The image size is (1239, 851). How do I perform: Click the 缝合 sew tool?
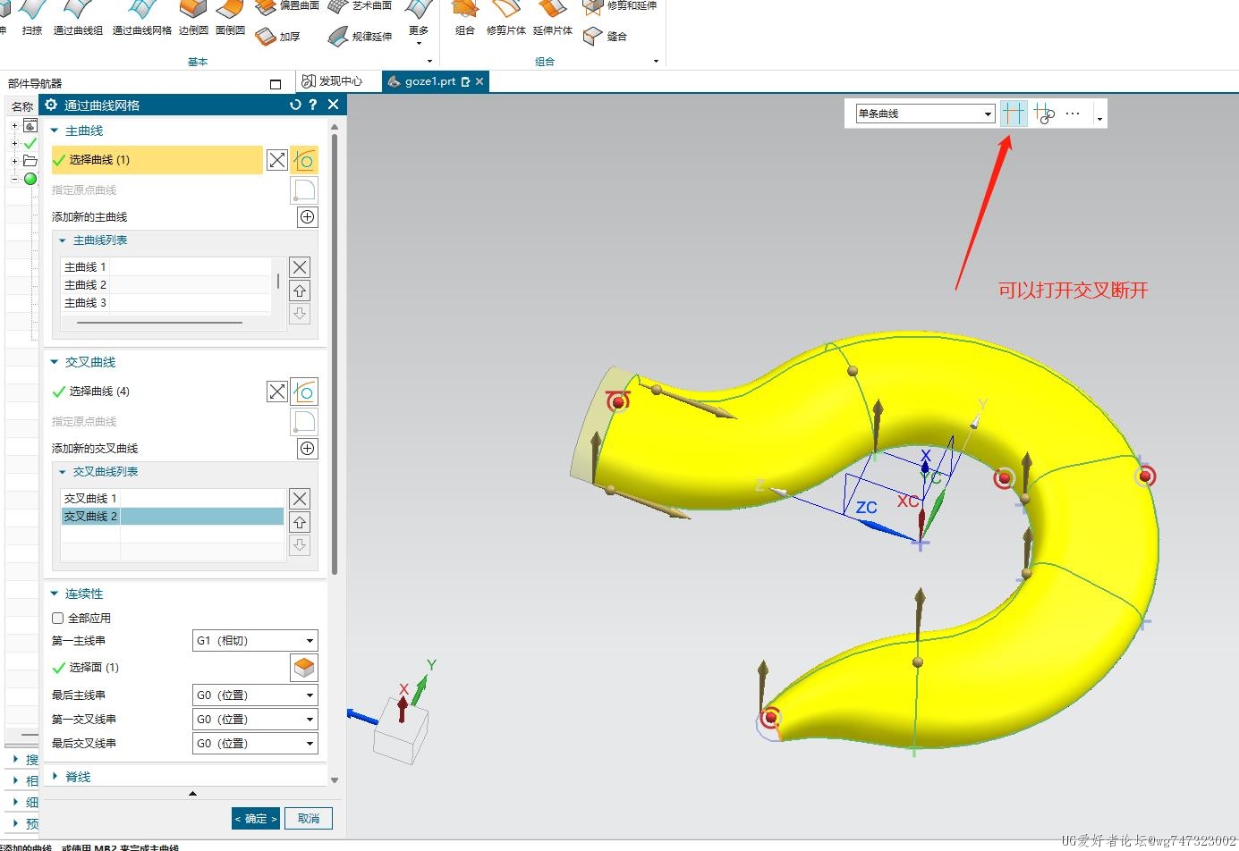[x=606, y=37]
